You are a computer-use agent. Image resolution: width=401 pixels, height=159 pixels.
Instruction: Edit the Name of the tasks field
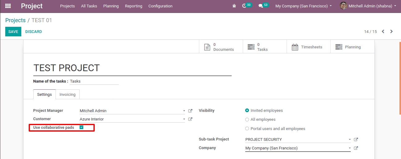[x=94, y=81]
